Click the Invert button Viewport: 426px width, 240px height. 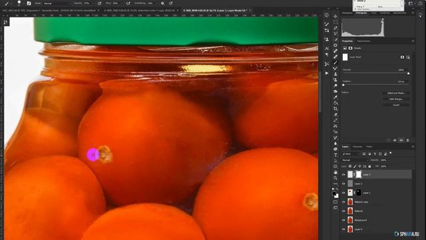[x=396, y=105]
